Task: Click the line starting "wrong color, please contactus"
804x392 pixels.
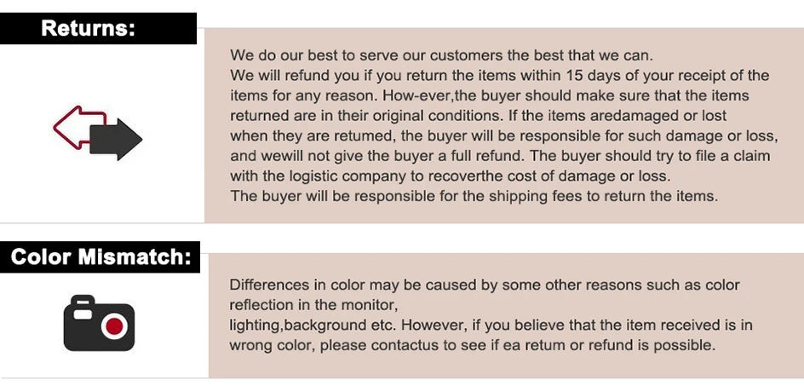Action: pos(472,345)
